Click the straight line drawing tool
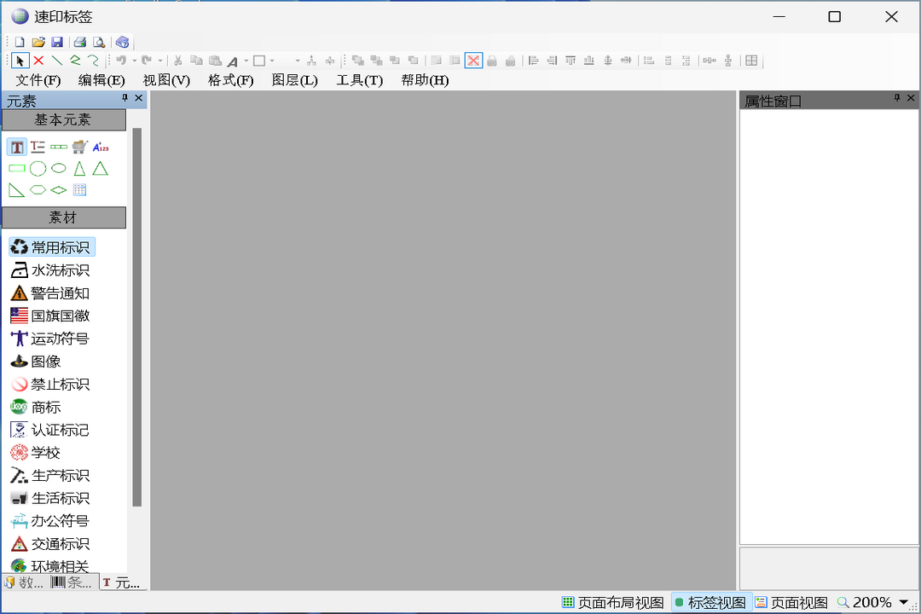 coord(56,61)
